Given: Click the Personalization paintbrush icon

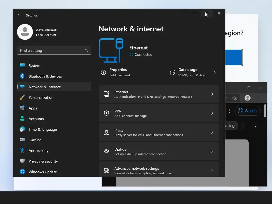Looking at the screenshot, I should click(22, 97).
